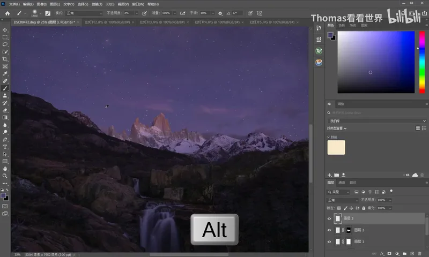
Task: Click the library cloud sync icon
Action: pyautogui.click(x=415, y=175)
